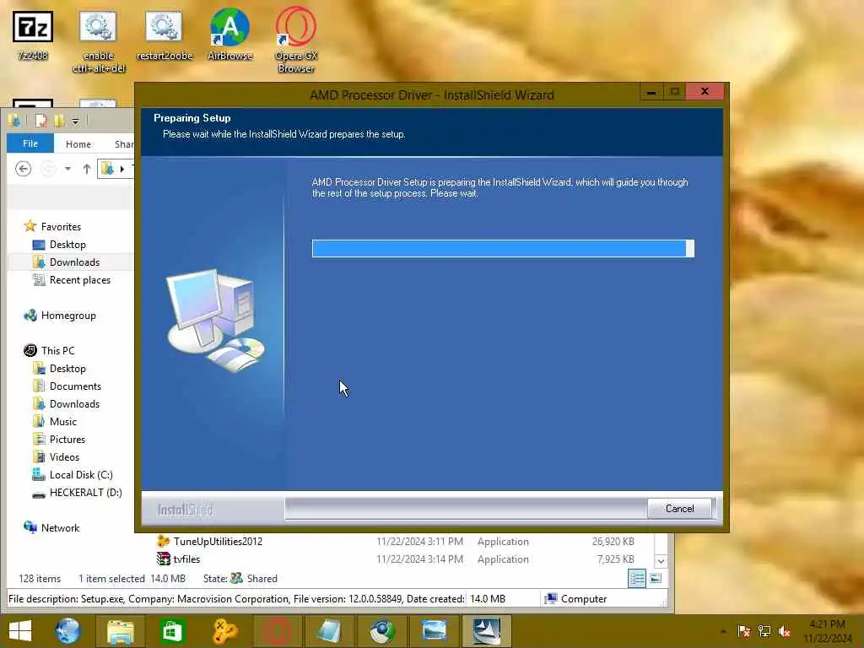This screenshot has height=648, width=864.
Task: Select This PC in navigation pane
Action: 57,350
